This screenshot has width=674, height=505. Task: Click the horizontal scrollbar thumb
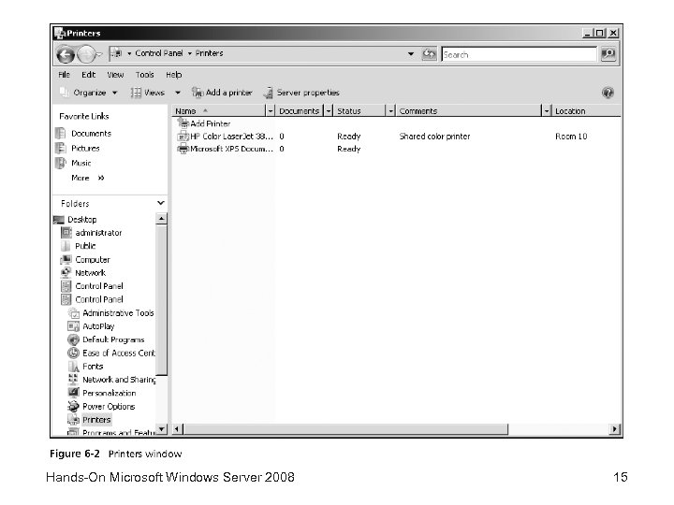(345, 428)
